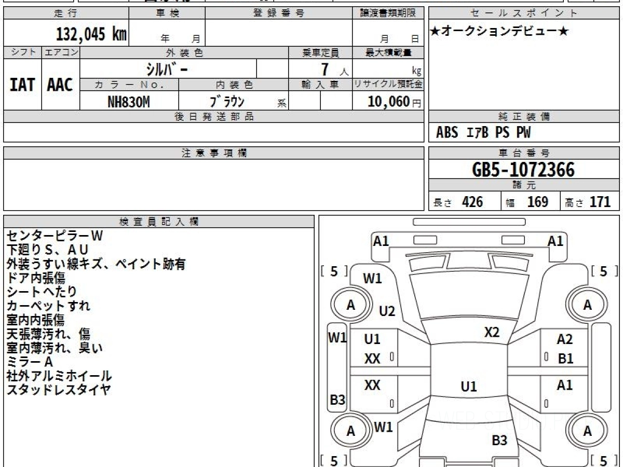623x467 pixels.
Task: Click the A2 mark on right front door
Action: 565,339
